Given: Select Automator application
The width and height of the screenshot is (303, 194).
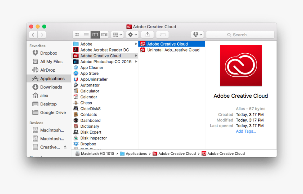Looking at the screenshot, I should click(104, 85).
